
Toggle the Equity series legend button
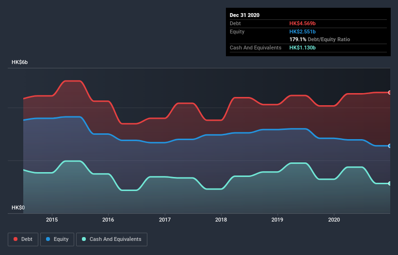pos(57,239)
